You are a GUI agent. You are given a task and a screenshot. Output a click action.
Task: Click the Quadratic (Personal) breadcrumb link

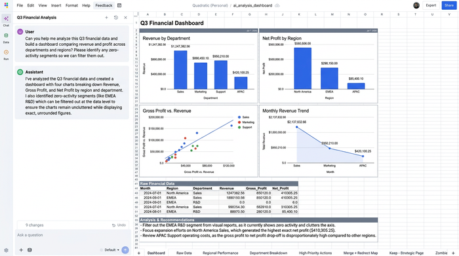(x=210, y=5)
